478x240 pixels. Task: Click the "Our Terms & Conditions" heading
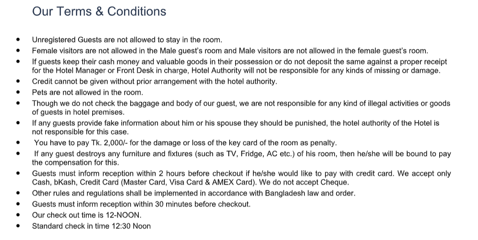click(x=99, y=11)
